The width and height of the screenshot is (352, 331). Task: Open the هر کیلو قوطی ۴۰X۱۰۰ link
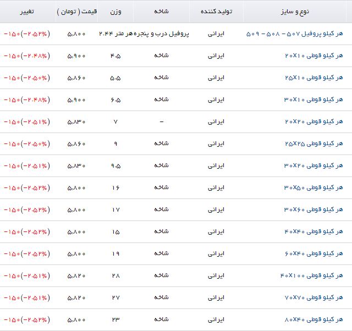(312, 275)
